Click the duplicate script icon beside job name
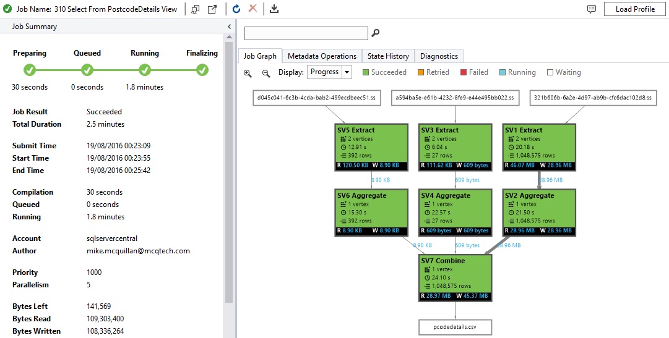Screen dimensions: 669x338 [x=196, y=9]
